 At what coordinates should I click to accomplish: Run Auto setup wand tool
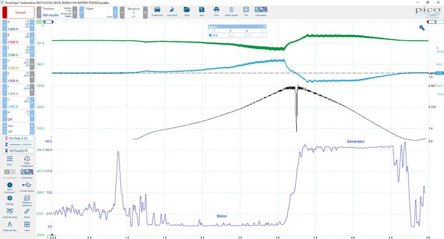point(172,12)
